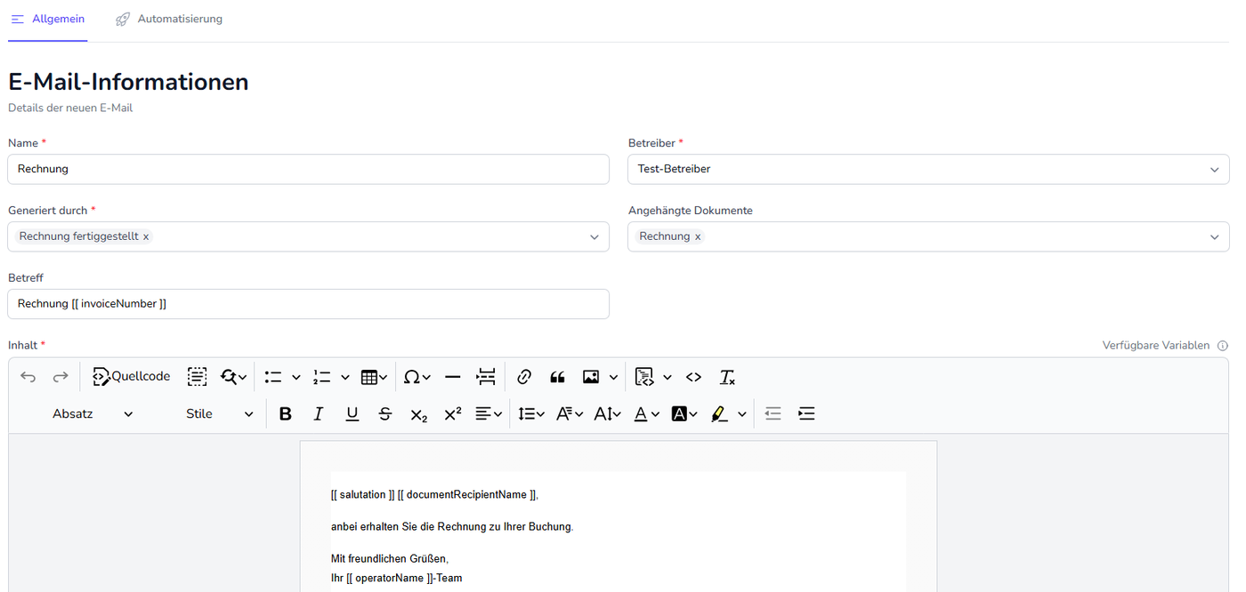The height and width of the screenshot is (592, 1246).
Task: Open the font size menu
Action: (x=608, y=414)
